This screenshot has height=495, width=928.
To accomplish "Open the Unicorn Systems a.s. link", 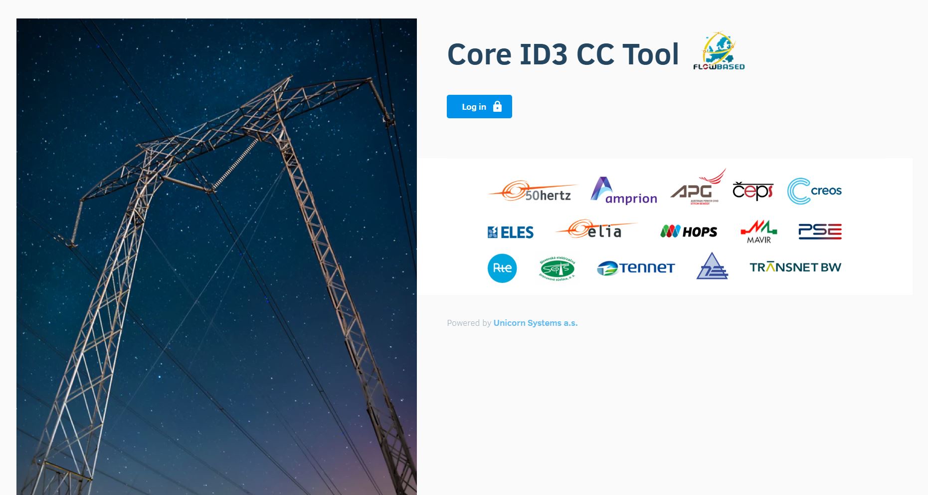I will pos(535,323).
